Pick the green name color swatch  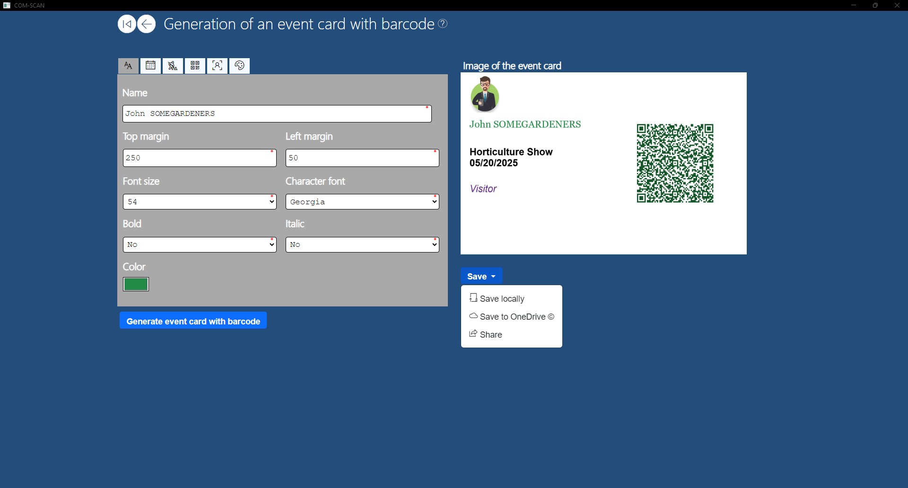click(136, 284)
